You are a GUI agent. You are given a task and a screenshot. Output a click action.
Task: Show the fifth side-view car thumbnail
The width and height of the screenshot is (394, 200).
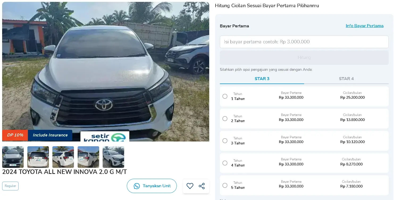pos(113,157)
